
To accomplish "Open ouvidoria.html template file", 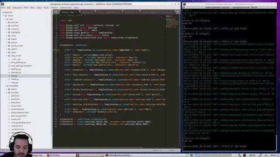I will click(17, 129).
